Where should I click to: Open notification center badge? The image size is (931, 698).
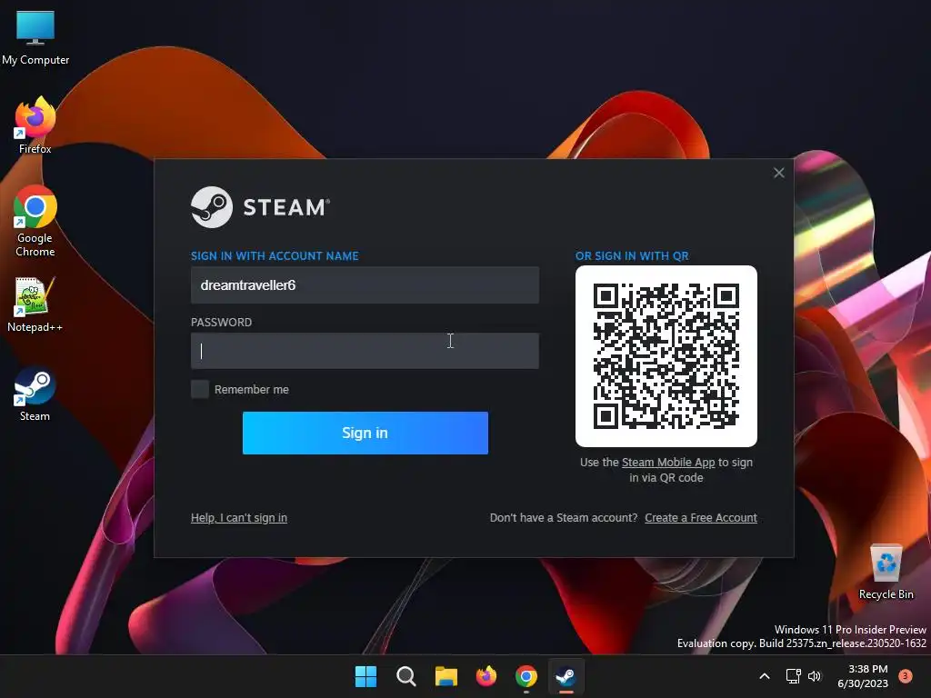click(906, 675)
